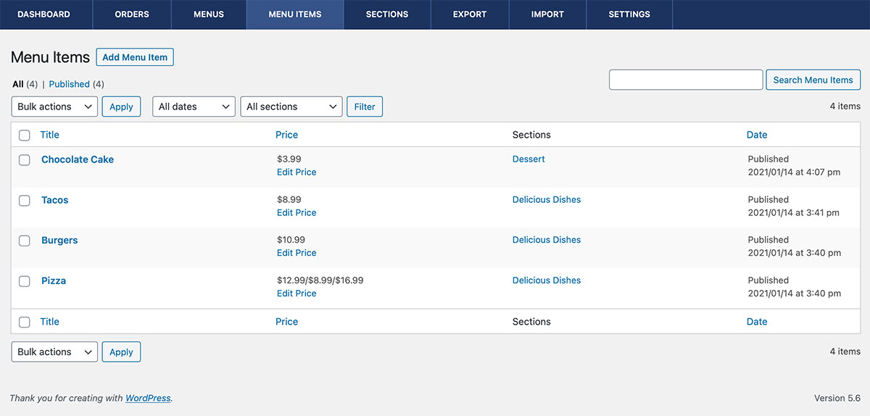Image resolution: width=870 pixels, height=416 pixels.
Task: Click the Search Menu Items button
Action: [813, 80]
